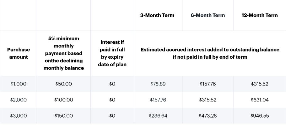Click the $78.89 three-month interest value
The height and width of the screenshot is (127, 291).
tap(158, 84)
